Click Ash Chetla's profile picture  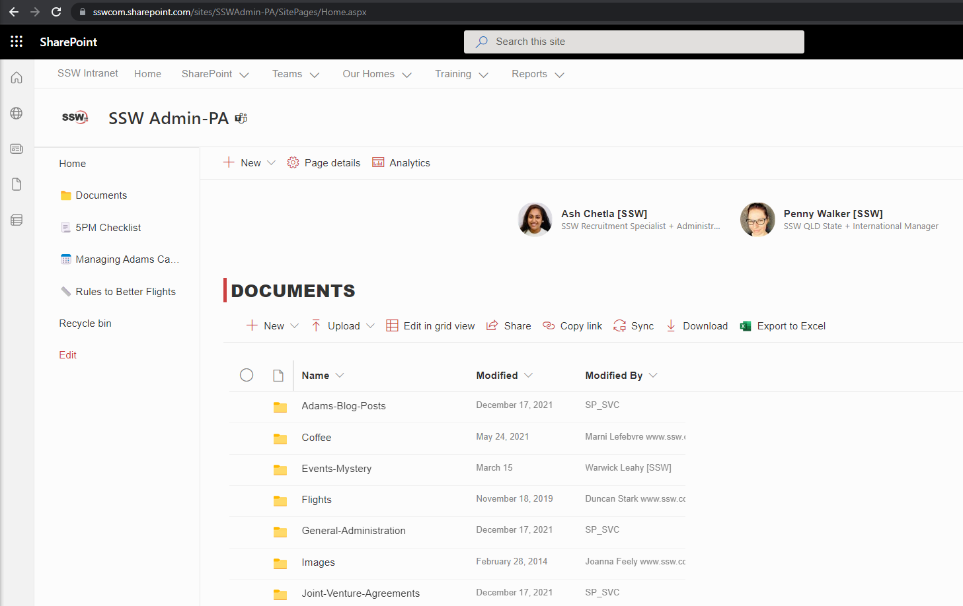(535, 219)
